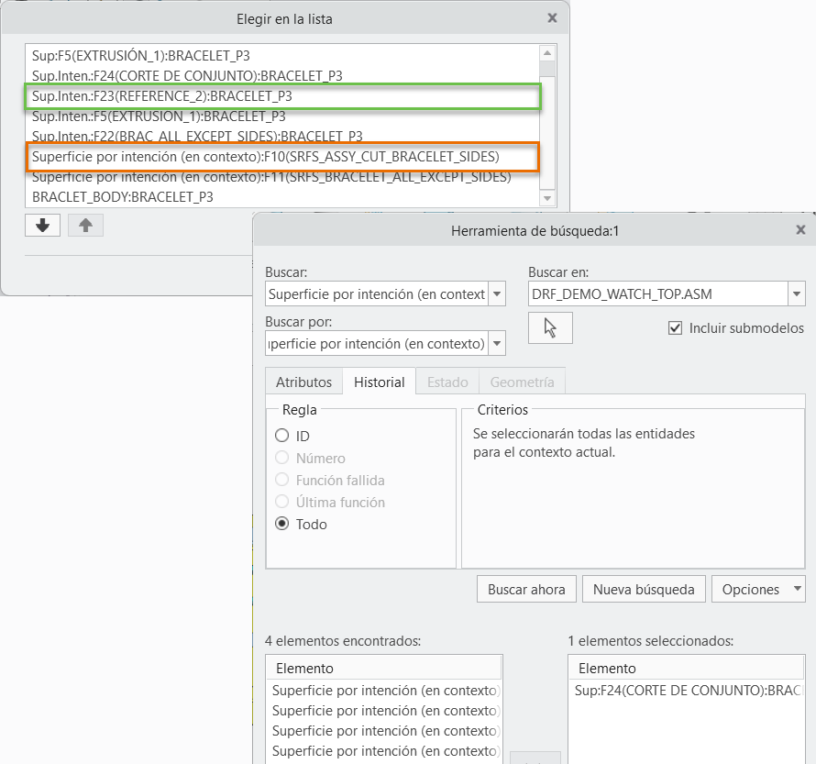Click the Buscar ahora button
Viewport: 816px width, 764px height.
click(x=526, y=589)
